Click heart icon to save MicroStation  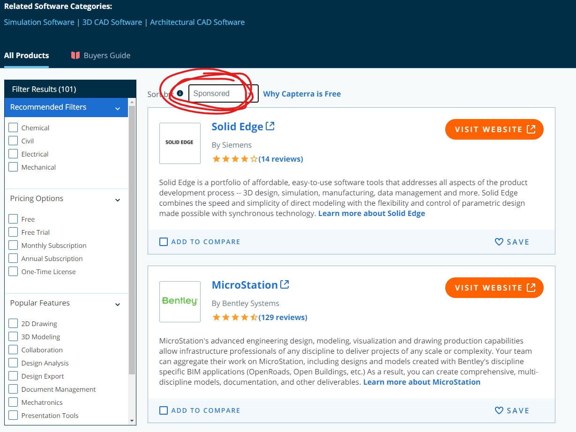tap(499, 410)
